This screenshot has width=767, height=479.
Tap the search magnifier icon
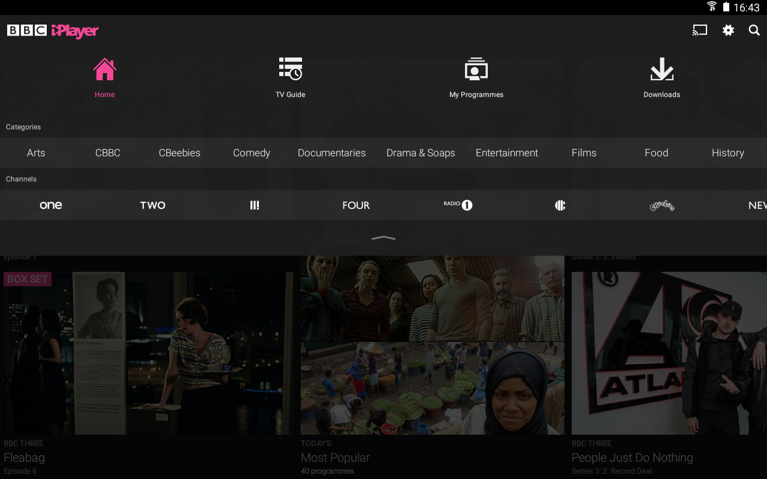click(754, 30)
